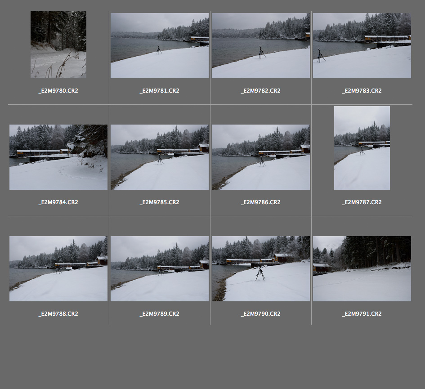Select the _E2M9784.CR2 snowy shoreline thumbnail
This screenshot has width=425, height=389.
[58, 157]
